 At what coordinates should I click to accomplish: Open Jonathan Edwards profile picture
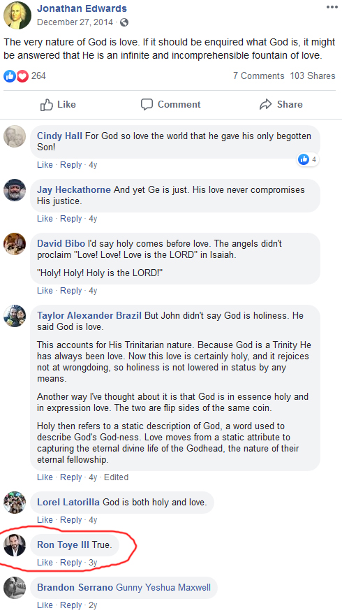(17, 15)
